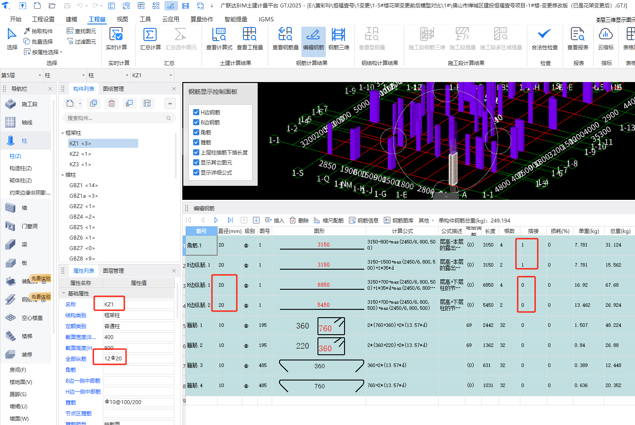Open the 工程设置 ribbon tab
Image resolution: width=635 pixels, height=425 pixels.
(x=43, y=19)
